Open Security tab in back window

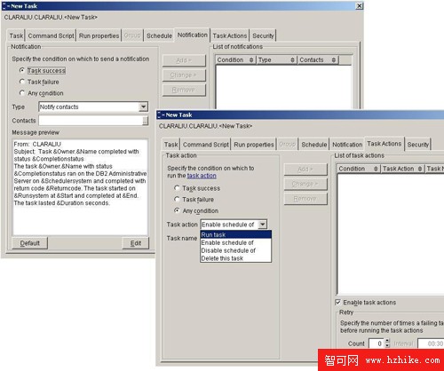click(x=263, y=36)
